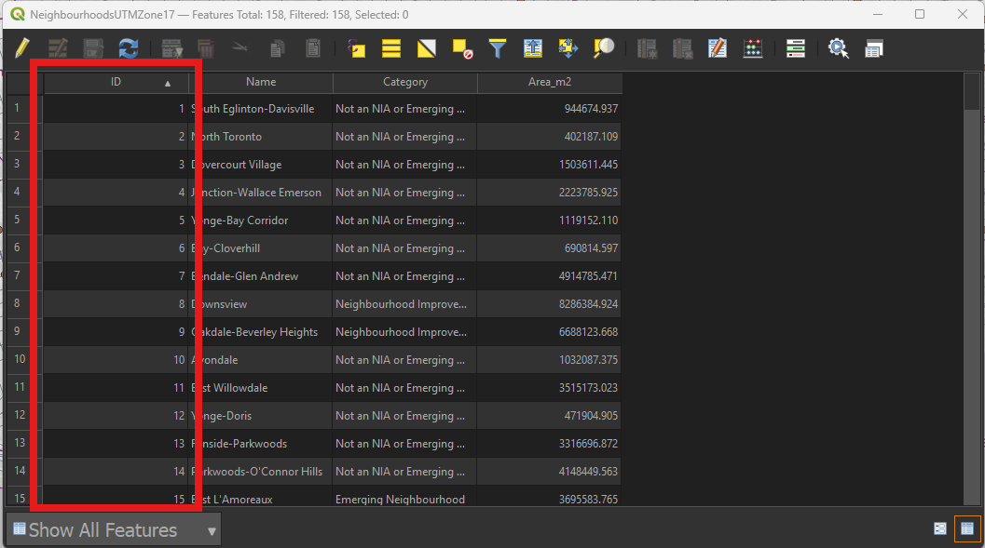Image resolution: width=985 pixels, height=548 pixels.
Task: Zoom map to selected rows
Action: click(x=604, y=48)
